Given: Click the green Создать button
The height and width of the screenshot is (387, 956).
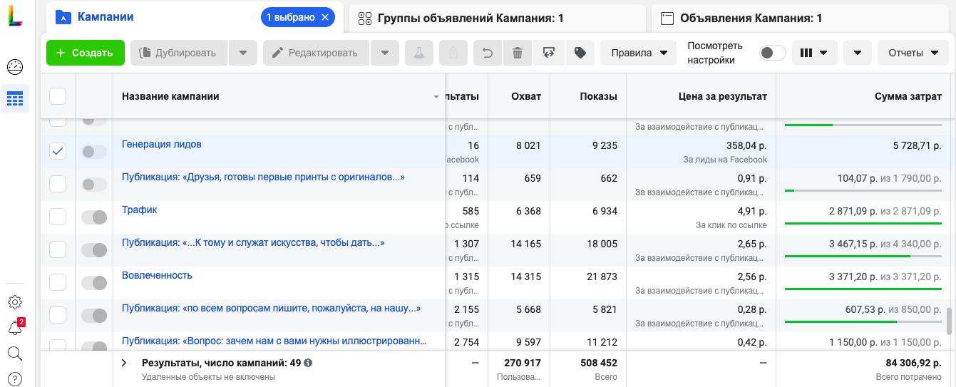Looking at the screenshot, I should [x=85, y=53].
